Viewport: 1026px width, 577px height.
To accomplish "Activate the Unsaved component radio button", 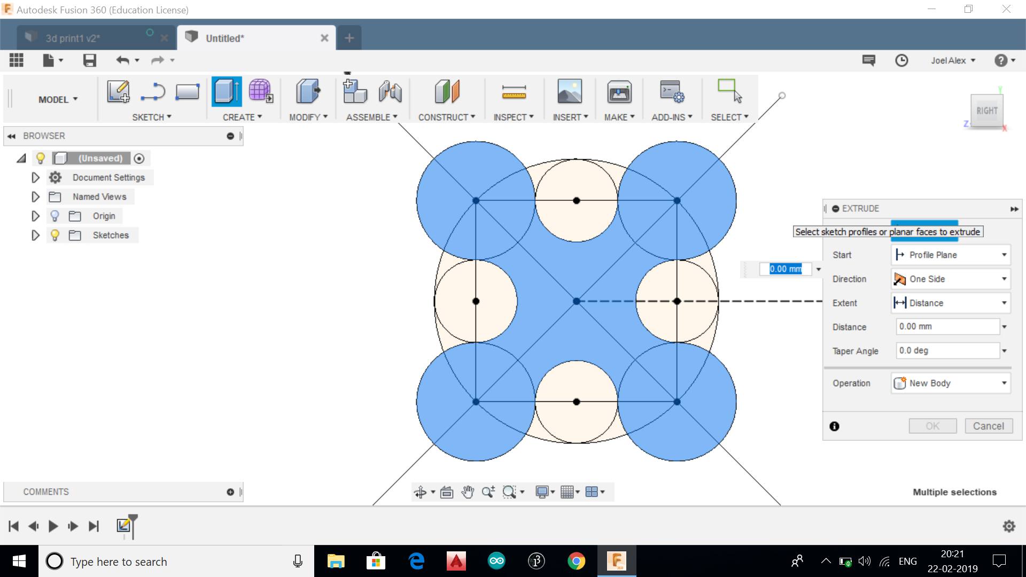I will coord(139,158).
